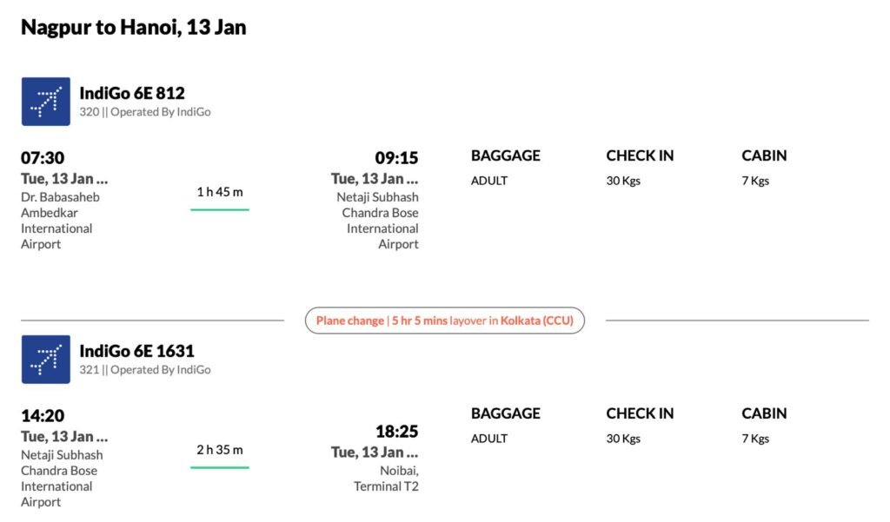Click the IndiGo logo for flight 6E 1631

[45, 360]
